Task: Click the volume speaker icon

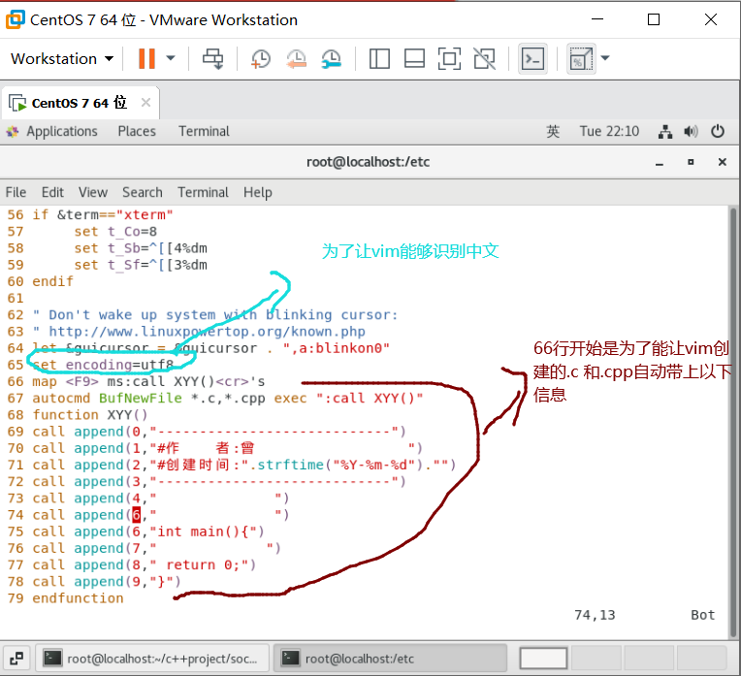Action: tap(691, 132)
